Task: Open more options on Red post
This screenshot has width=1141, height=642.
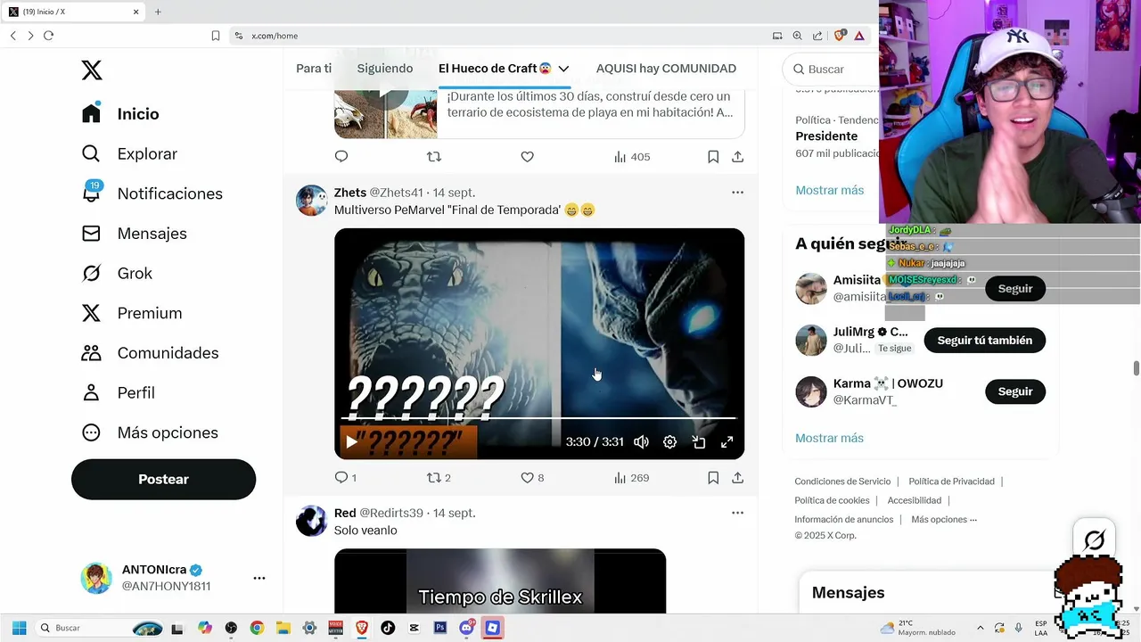Action: 737,513
